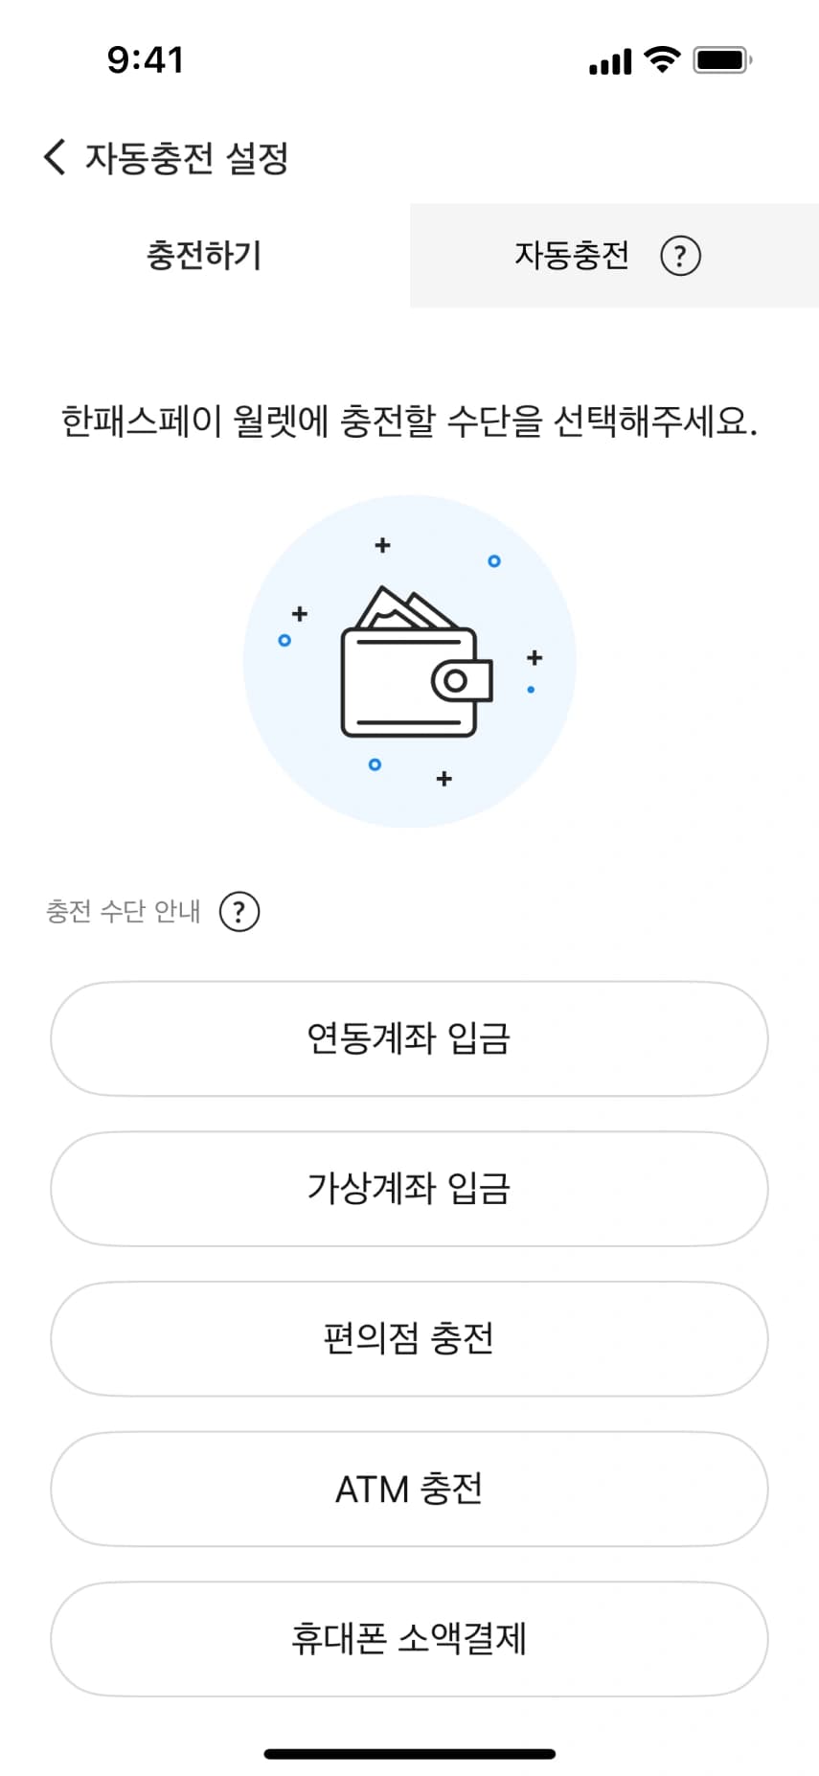Select 연동계좌 입금 charging method

[409, 1038]
